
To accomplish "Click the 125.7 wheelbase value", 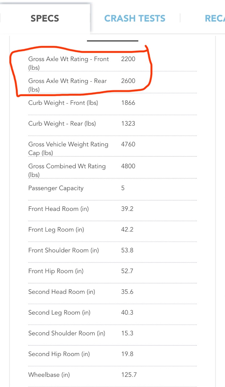I will (x=129, y=375).
